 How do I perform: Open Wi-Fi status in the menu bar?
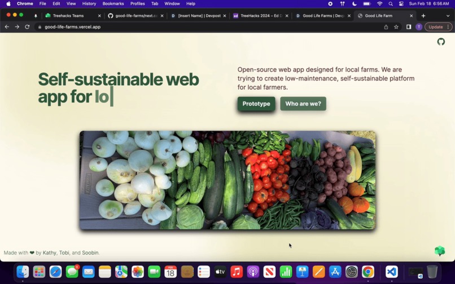[379, 4]
